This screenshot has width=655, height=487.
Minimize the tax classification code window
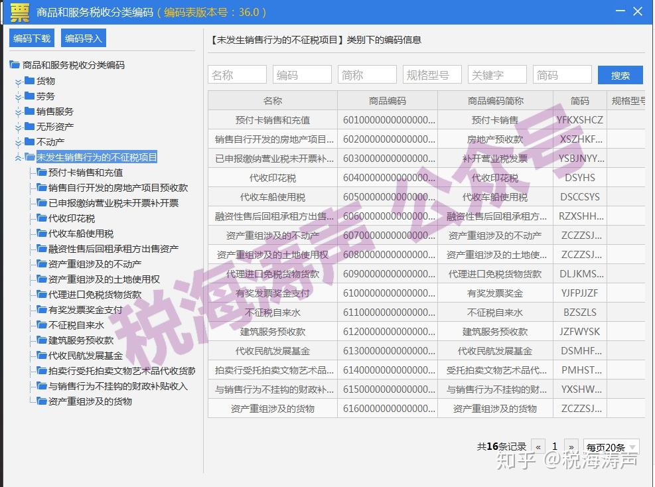tap(620, 11)
